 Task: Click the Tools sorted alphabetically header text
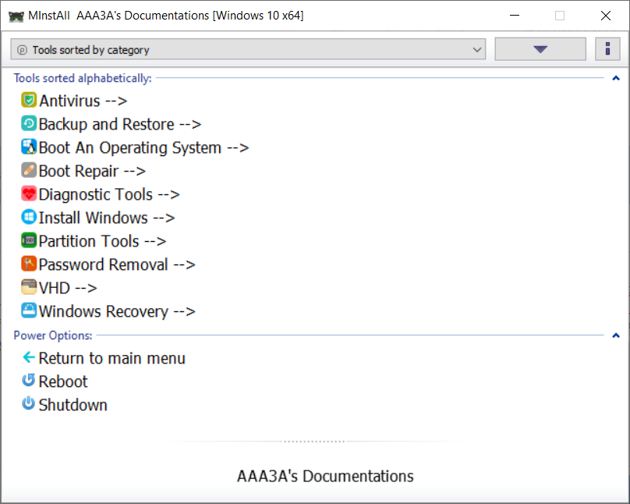tap(83, 78)
